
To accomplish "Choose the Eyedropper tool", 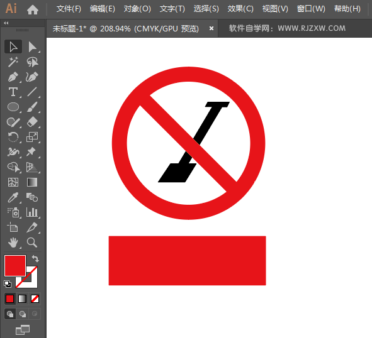I will (13, 197).
